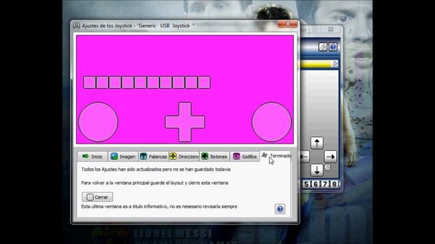Click the wrench settings icon in the back window
This screenshot has width=435, height=244.
click(x=323, y=47)
